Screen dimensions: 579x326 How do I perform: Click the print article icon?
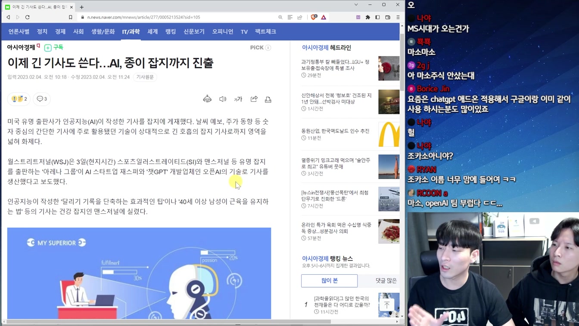268,99
